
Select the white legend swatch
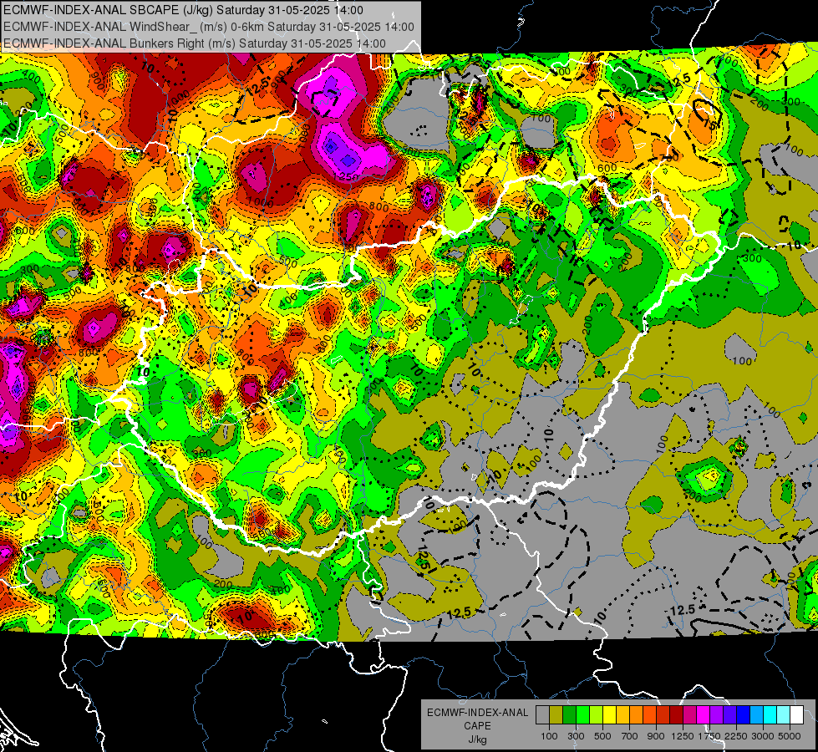(x=796, y=714)
